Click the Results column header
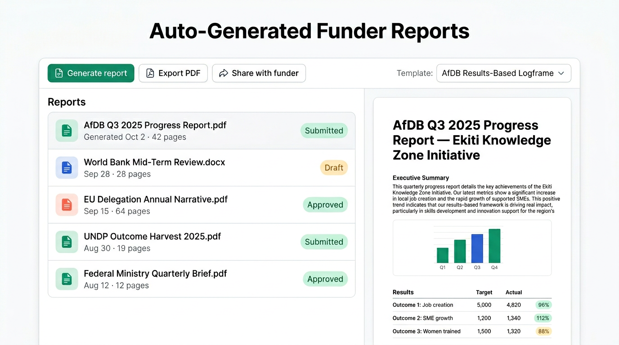 pyautogui.click(x=403, y=292)
